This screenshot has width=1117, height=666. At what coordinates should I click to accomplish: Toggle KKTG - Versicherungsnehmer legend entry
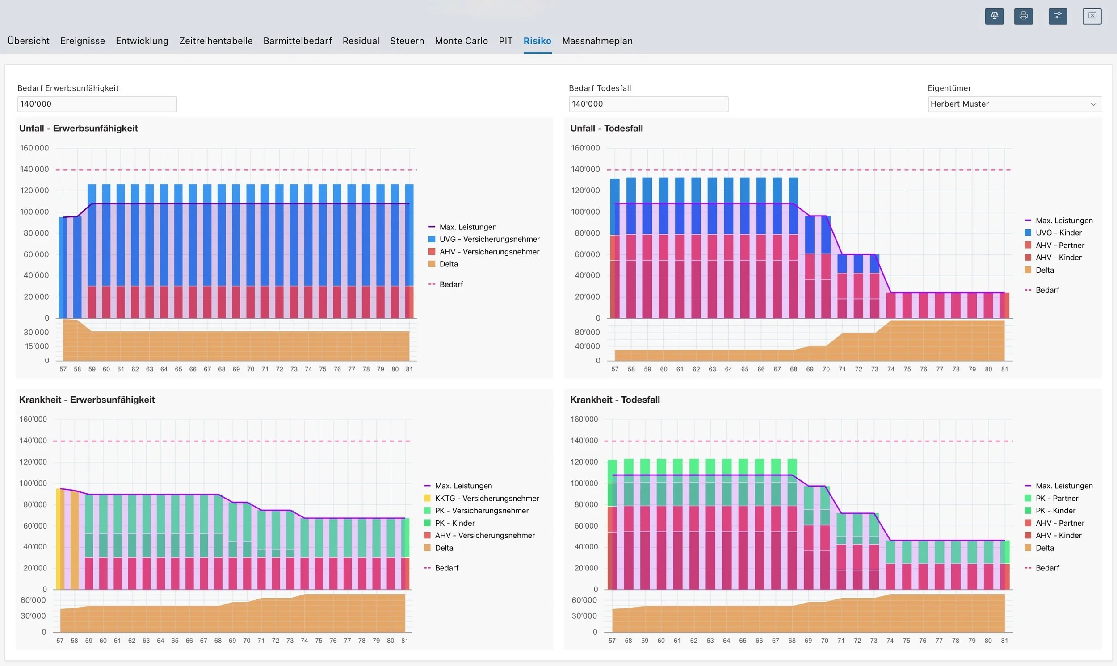[482, 498]
